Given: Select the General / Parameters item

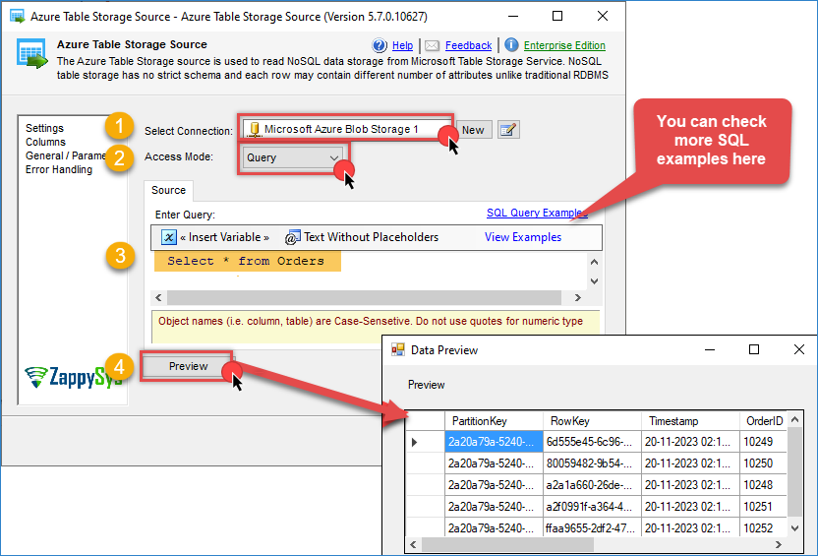Looking at the screenshot, I should [65, 155].
